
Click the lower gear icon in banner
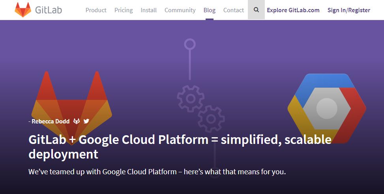click(211, 119)
